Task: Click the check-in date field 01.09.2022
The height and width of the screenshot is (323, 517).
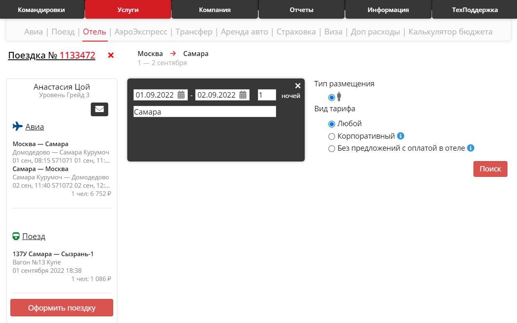Action: point(160,95)
